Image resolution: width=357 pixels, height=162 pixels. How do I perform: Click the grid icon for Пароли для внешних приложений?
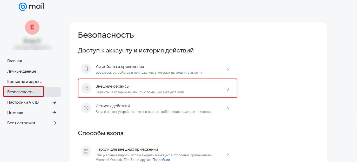(86, 151)
